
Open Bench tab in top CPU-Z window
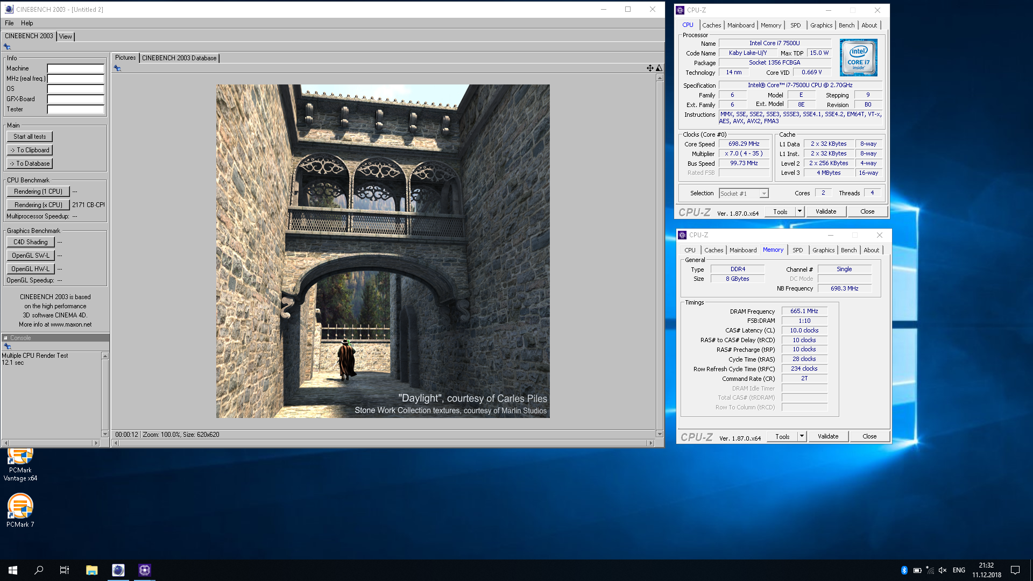[846, 25]
